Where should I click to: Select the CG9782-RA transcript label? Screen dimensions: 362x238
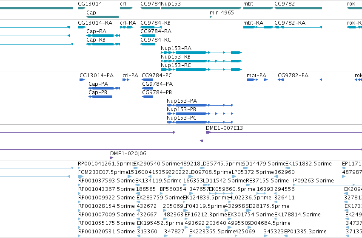290,23
